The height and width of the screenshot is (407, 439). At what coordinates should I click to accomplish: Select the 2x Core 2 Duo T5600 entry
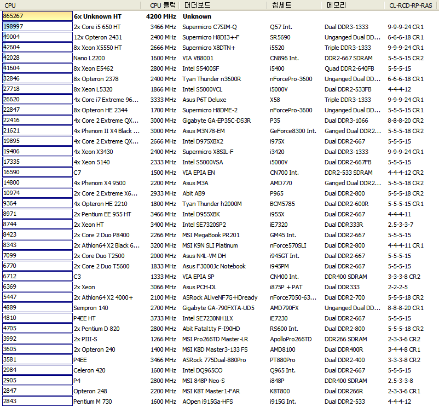102,266
